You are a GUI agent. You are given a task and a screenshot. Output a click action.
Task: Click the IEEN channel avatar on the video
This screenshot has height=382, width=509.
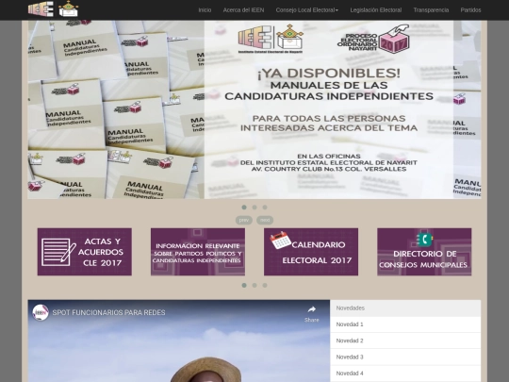(41, 312)
